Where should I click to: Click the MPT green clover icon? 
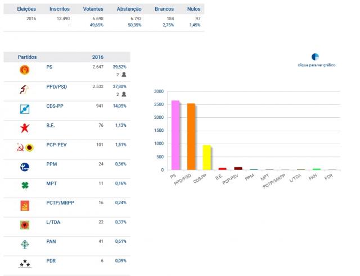point(25,186)
